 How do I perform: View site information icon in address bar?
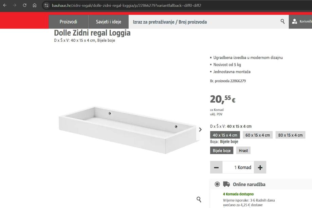pyautogui.click(x=47, y=5)
